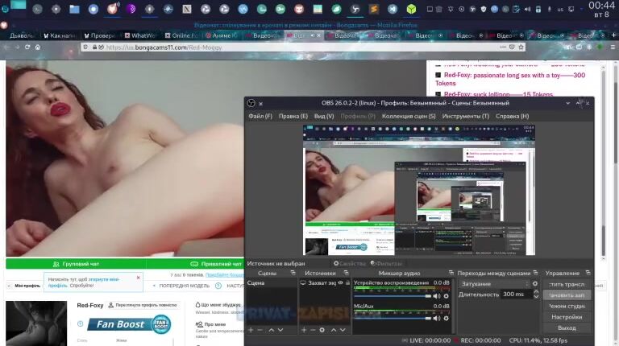Click the Настройки button in OBS
Viewport: 619px width, 346px height.
point(567,317)
